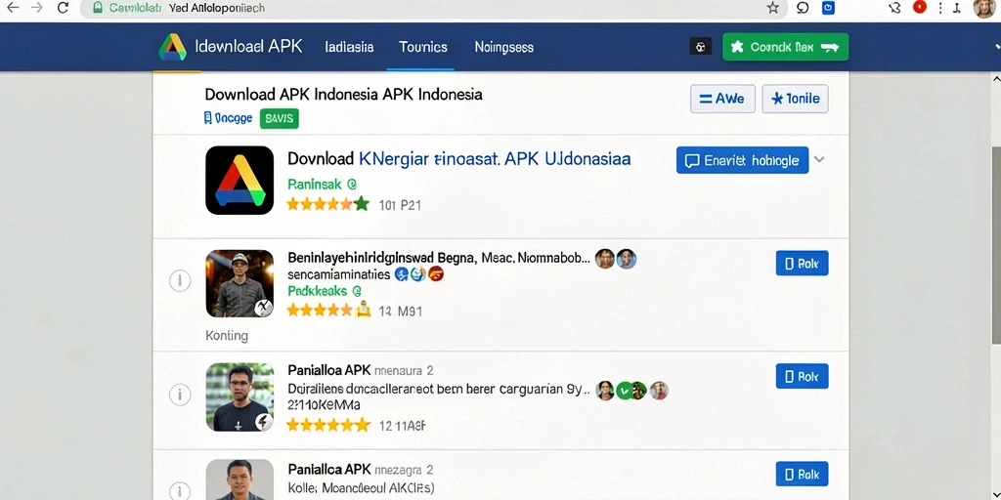This screenshot has width=1001, height=500.
Task: Click the page vertical scrollbar thumb
Action: click(996, 245)
